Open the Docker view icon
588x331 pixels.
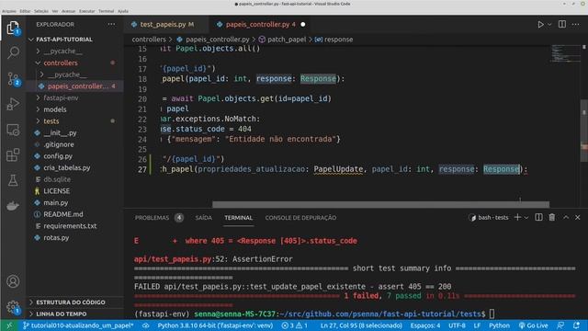click(x=13, y=206)
